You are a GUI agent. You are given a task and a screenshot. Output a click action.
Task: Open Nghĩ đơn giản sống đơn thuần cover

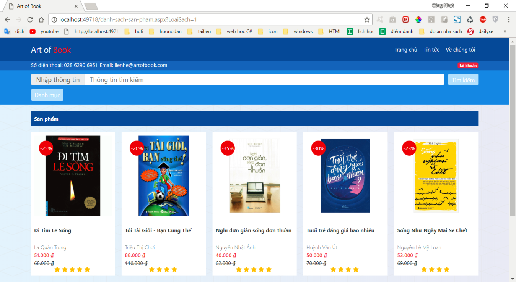[254, 176]
